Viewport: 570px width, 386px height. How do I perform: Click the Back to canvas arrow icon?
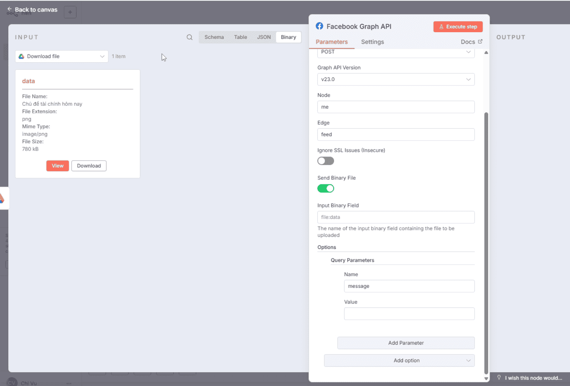point(10,9)
